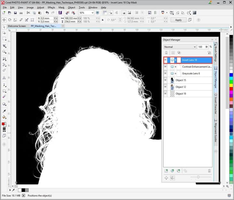Select the Fill bucket tool

[4, 117]
